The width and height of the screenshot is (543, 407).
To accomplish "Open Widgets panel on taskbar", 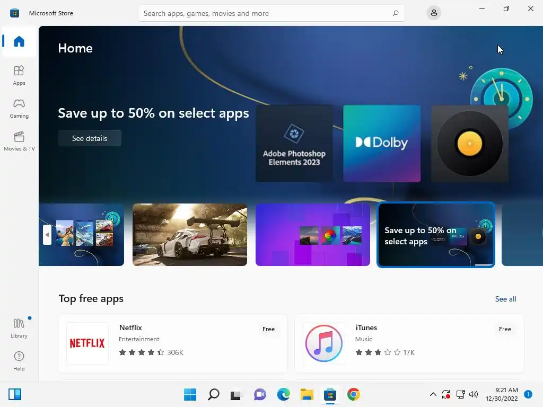I will click(x=15, y=394).
